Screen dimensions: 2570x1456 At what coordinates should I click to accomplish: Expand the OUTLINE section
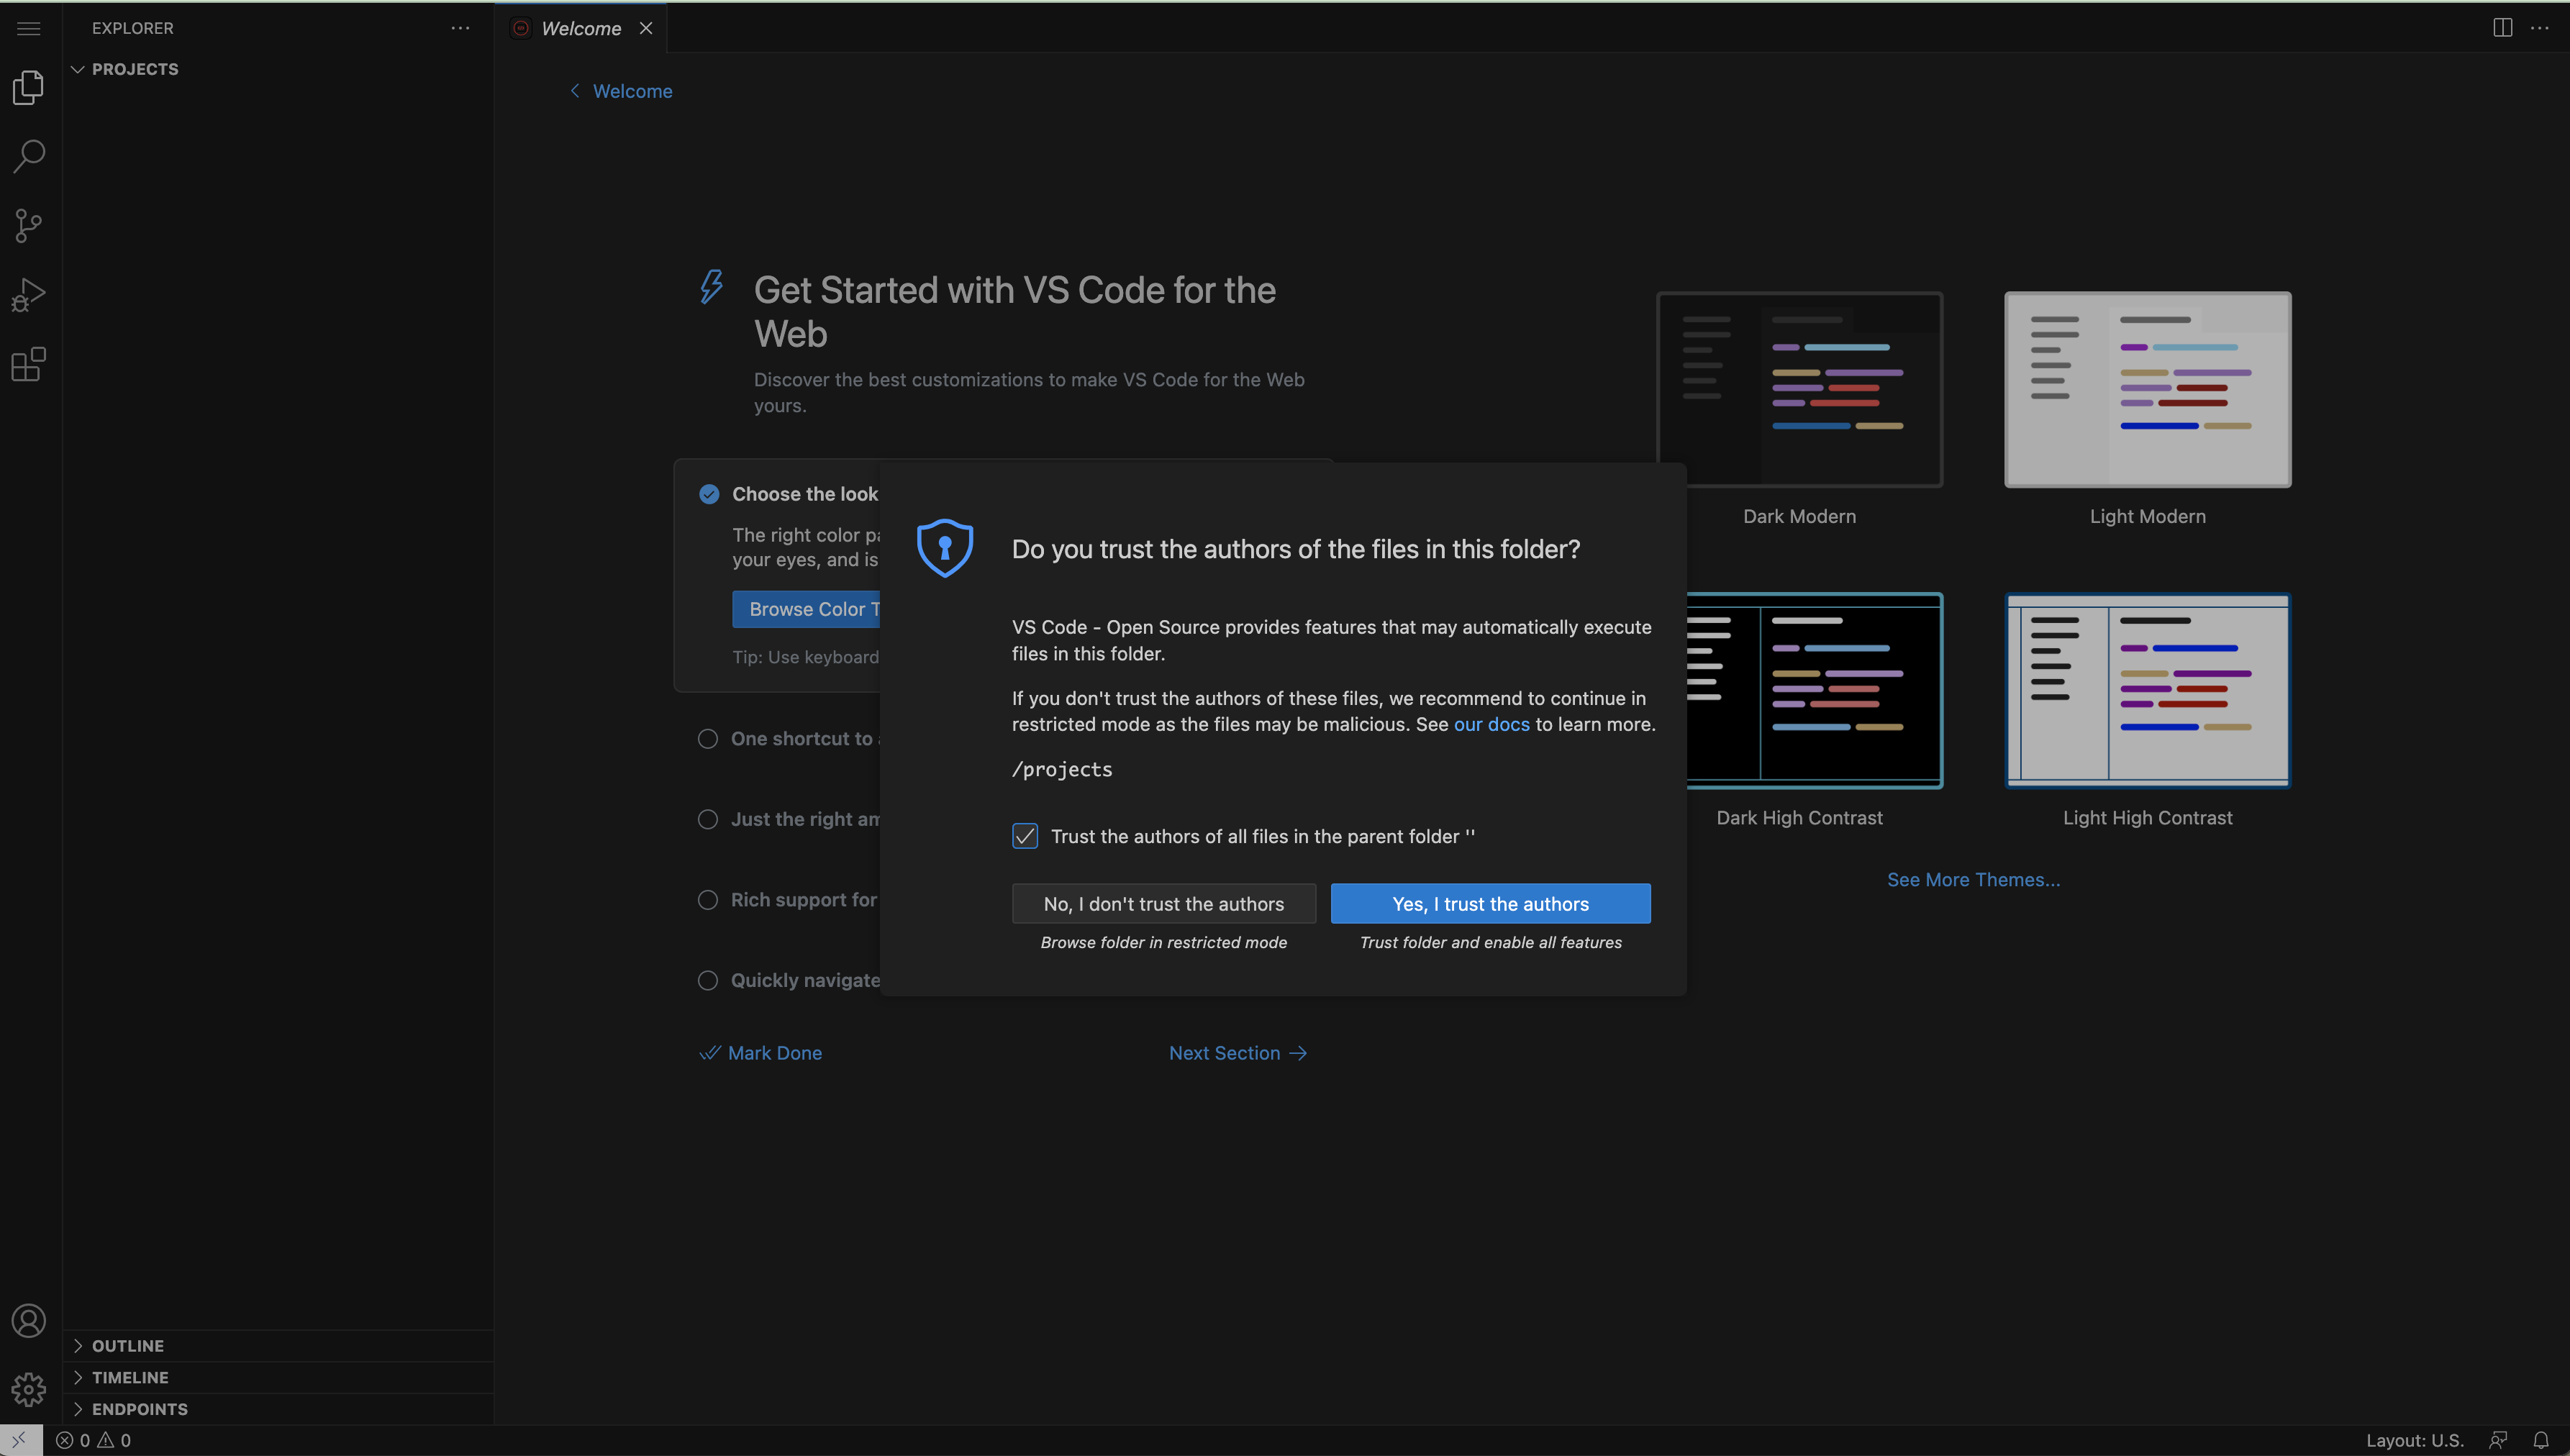tap(126, 1345)
